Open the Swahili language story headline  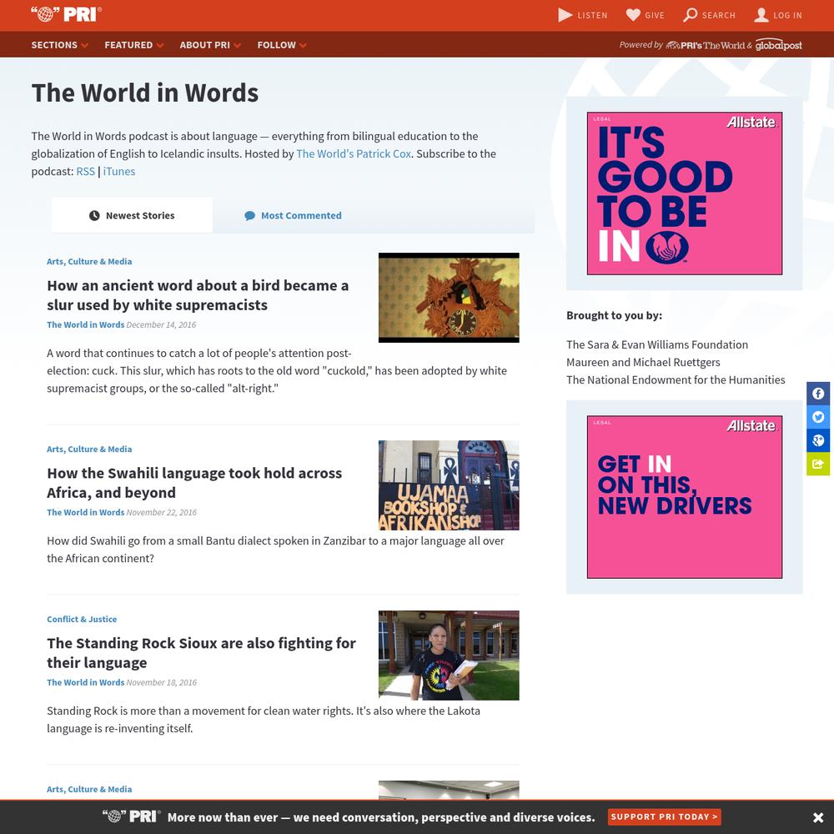pyautogui.click(x=194, y=483)
